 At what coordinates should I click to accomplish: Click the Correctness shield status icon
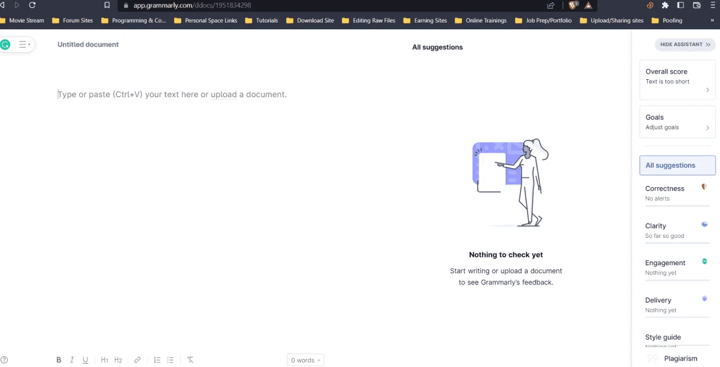704,187
